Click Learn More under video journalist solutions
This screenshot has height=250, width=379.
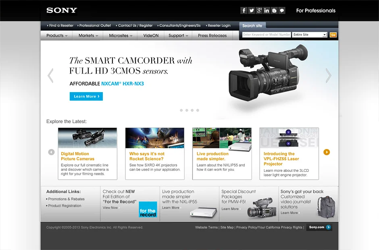(x=289, y=213)
